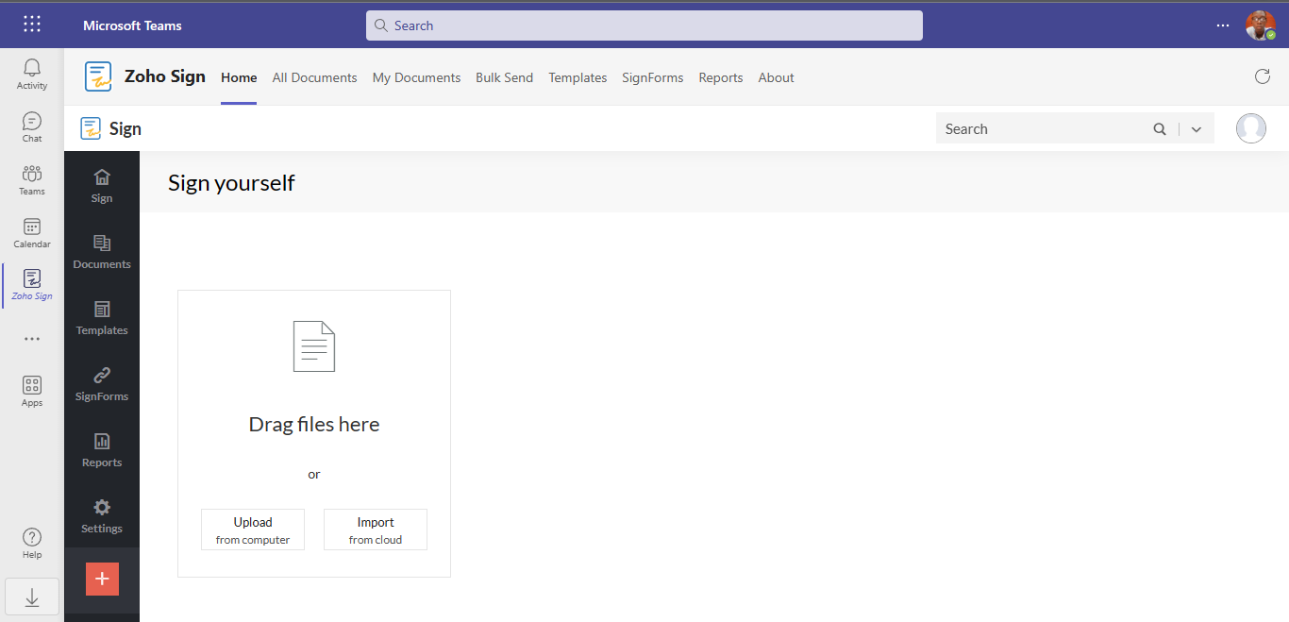Reload the Zoho Sign tab
Viewport: 1289px width, 622px height.
(x=1263, y=76)
